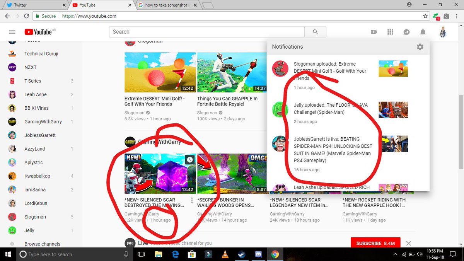Bookmark this page with the star icon

click(425, 16)
